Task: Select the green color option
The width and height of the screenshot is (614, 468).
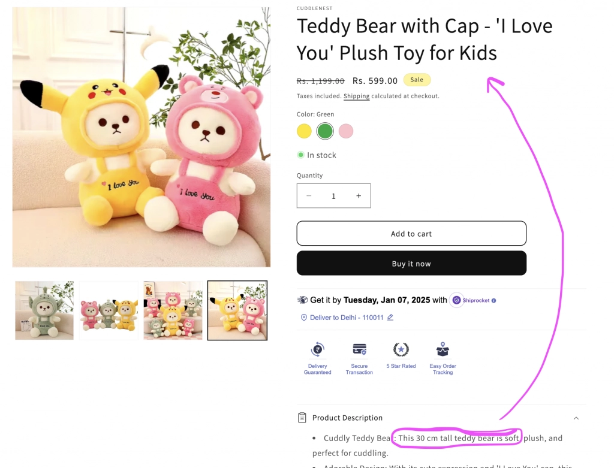Action: pos(325,131)
